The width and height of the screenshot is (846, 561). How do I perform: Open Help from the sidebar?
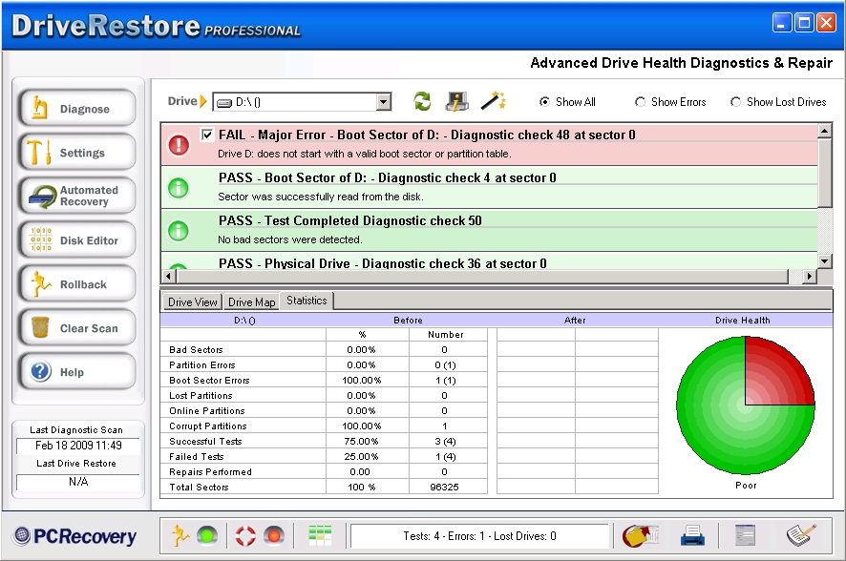point(76,372)
